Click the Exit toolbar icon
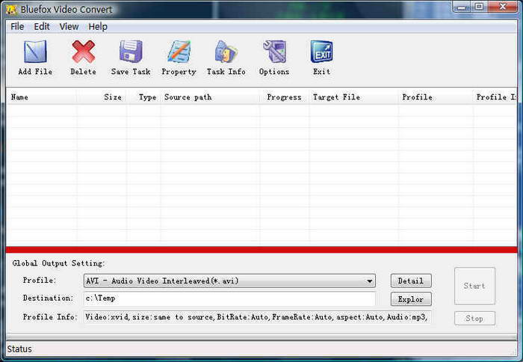 point(321,52)
